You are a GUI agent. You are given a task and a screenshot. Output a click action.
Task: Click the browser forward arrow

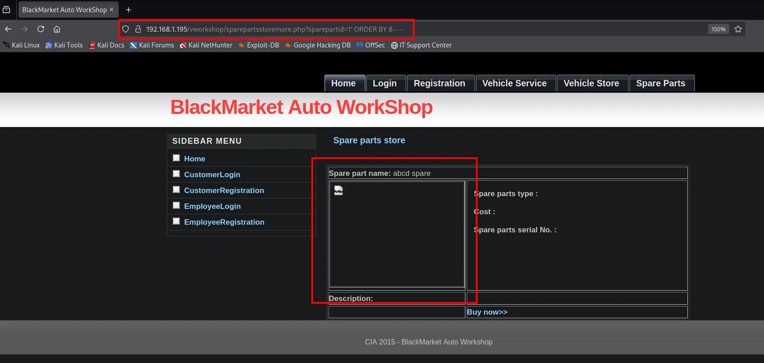(x=24, y=29)
